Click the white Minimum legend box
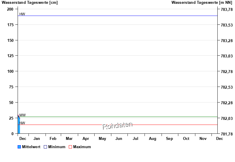This screenshot has width=235, height=162. (x=45, y=147)
